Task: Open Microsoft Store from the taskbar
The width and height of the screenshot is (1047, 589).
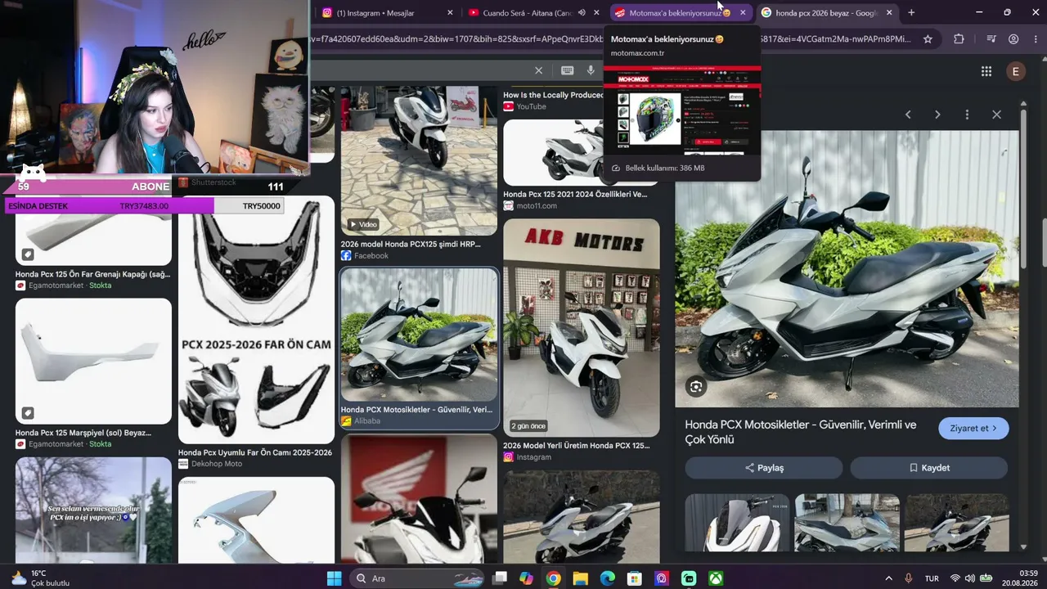Action: [x=634, y=578]
